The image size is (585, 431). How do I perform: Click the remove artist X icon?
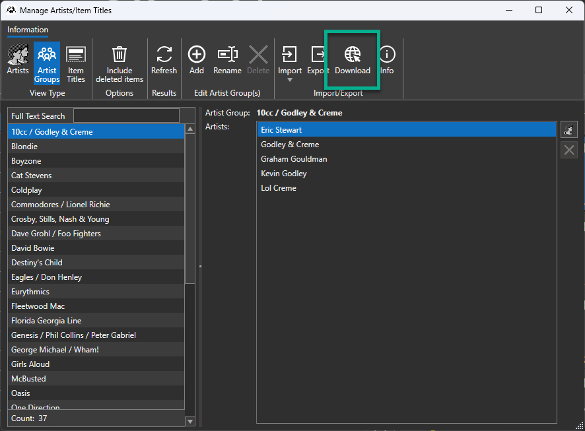(x=569, y=150)
